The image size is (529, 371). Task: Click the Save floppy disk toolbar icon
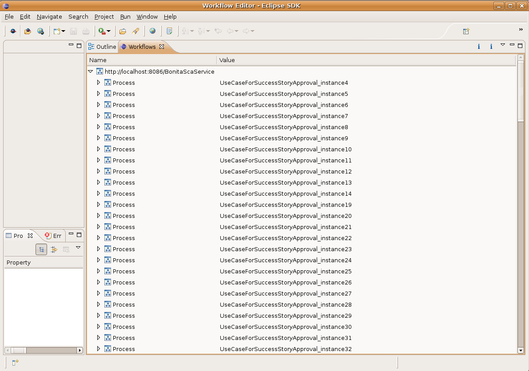pos(73,31)
